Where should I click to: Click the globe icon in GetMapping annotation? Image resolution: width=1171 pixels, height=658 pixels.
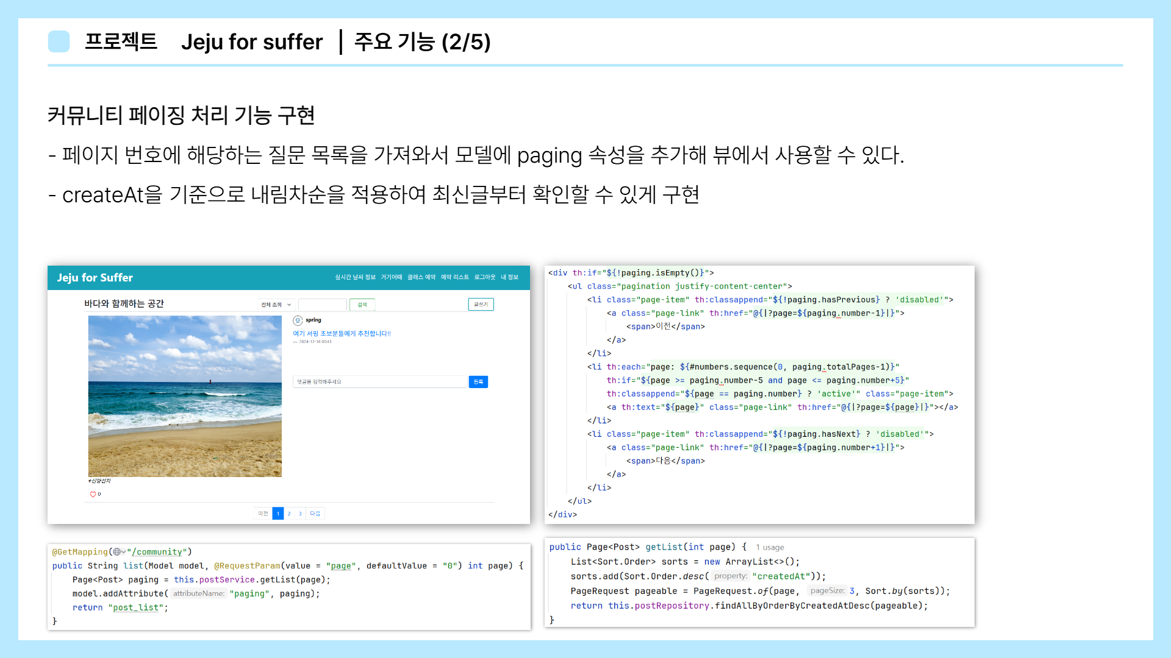[x=116, y=552]
